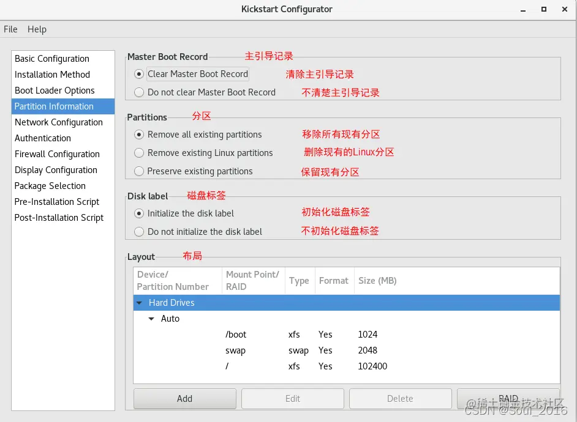The width and height of the screenshot is (577, 422).
Task: Click the Delete partition button
Action: tap(401, 399)
